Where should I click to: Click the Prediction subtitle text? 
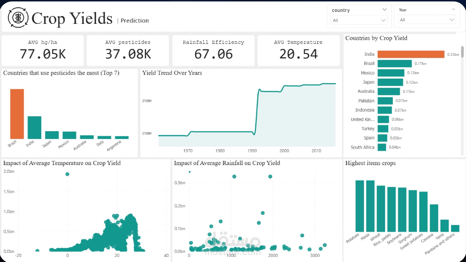[x=134, y=21]
